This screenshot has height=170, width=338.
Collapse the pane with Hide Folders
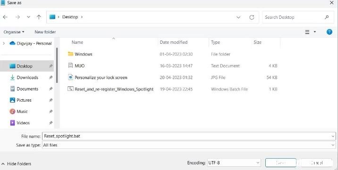point(17,164)
